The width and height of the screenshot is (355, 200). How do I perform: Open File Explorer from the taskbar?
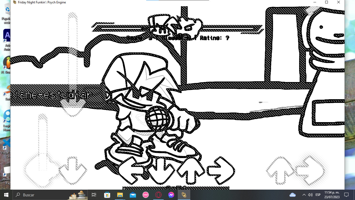[120, 195]
